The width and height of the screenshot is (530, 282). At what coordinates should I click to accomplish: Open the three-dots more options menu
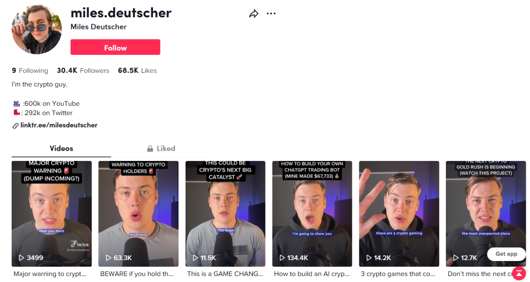coord(271,13)
